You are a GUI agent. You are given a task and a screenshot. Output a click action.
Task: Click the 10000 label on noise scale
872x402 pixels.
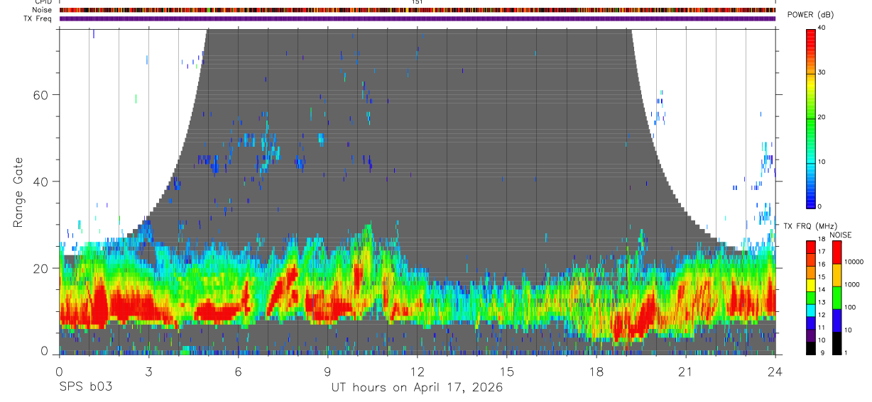[x=855, y=262]
